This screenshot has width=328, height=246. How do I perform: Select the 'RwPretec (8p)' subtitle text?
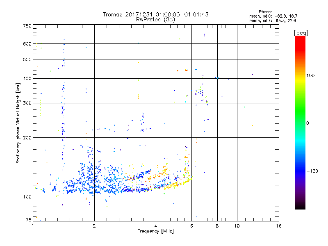point(155,20)
